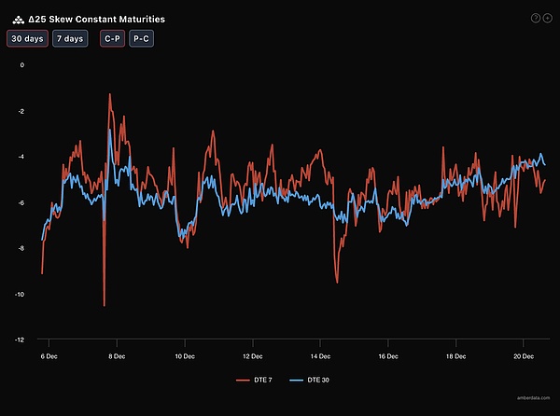Image resolution: width=560 pixels, height=416 pixels.
Task: Click the 0 y-axis label
Action: point(21,65)
